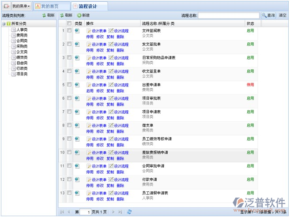Tick the checkbox for row 2 发文签批单

tap(69, 44)
